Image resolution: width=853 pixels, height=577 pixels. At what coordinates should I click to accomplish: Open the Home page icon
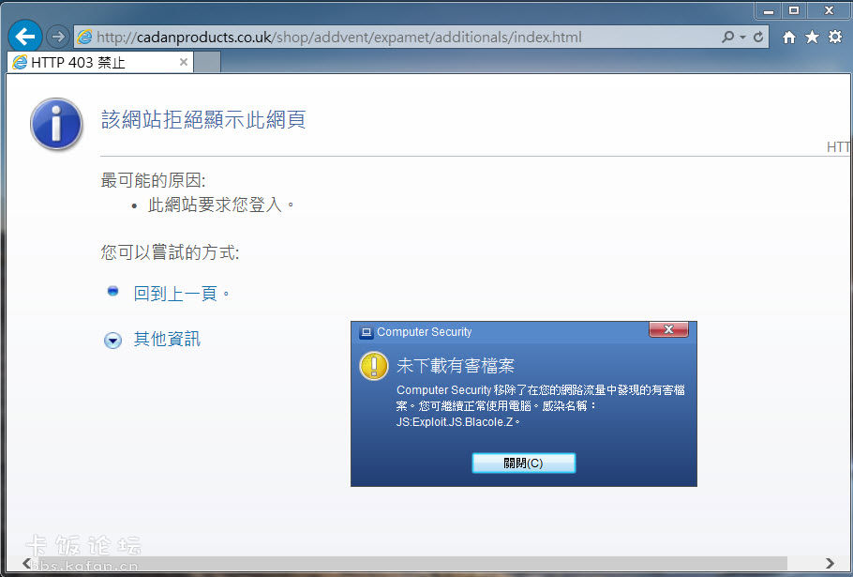pyautogui.click(x=789, y=37)
